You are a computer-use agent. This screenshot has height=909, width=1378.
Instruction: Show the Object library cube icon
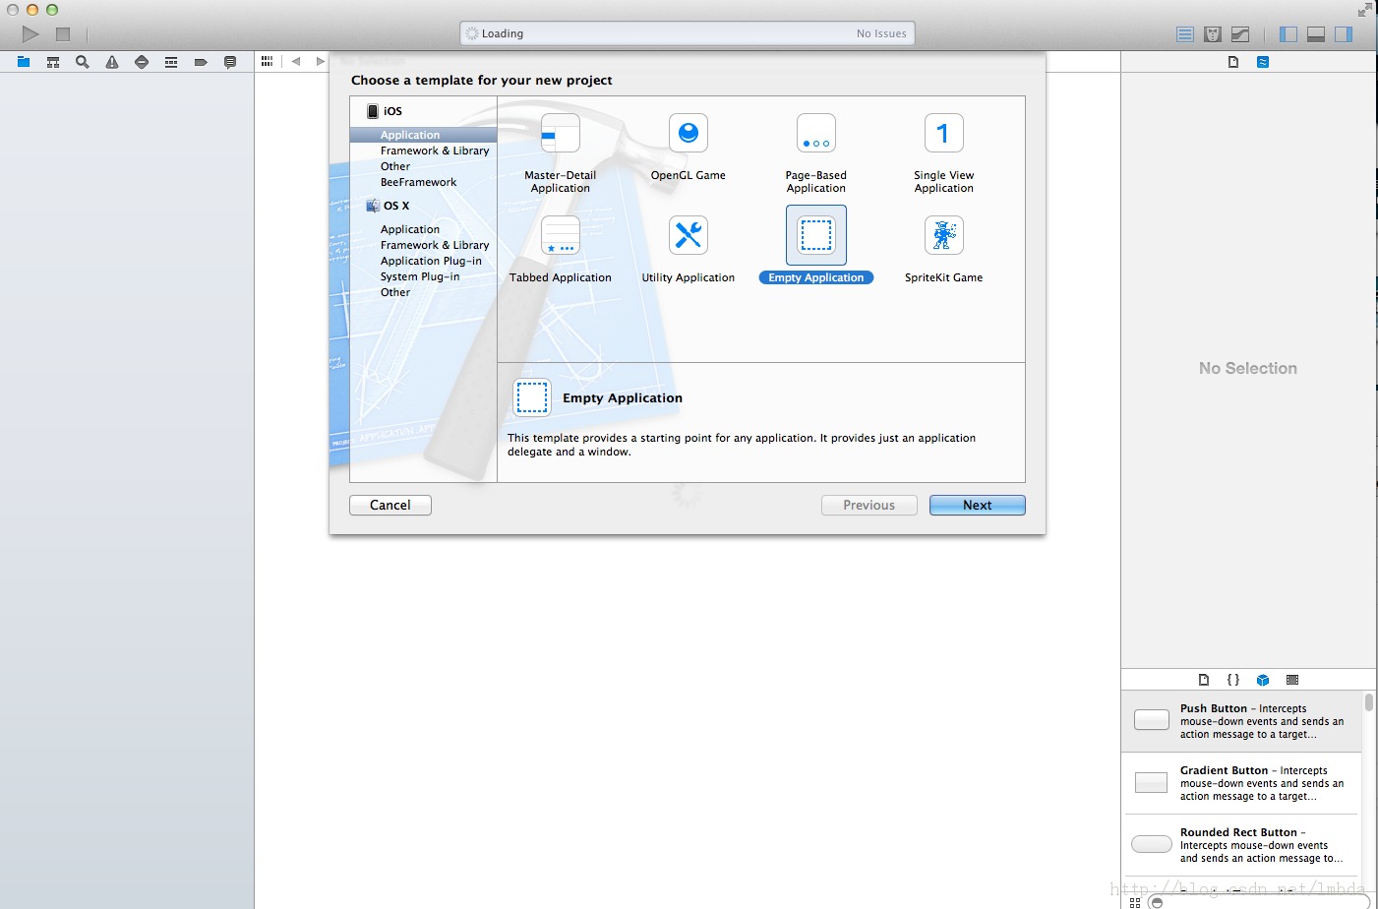[x=1263, y=680]
